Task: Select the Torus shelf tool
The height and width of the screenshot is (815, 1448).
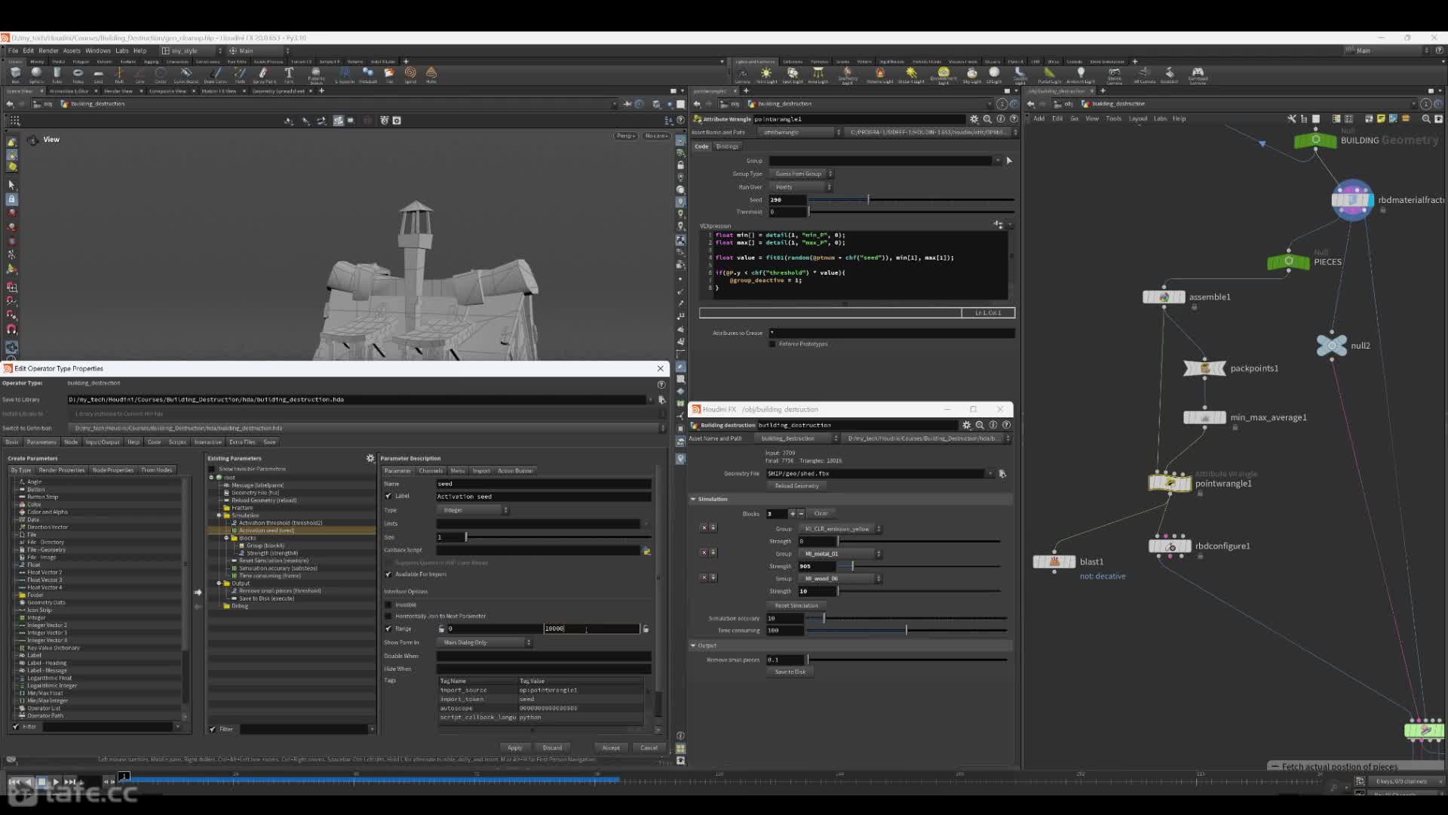Action: pos(78,75)
